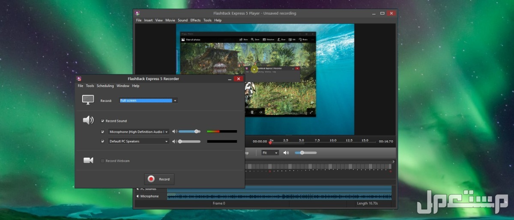The image size is (514, 220).
Task: Open the Player Insert menu
Action: tap(148, 21)
